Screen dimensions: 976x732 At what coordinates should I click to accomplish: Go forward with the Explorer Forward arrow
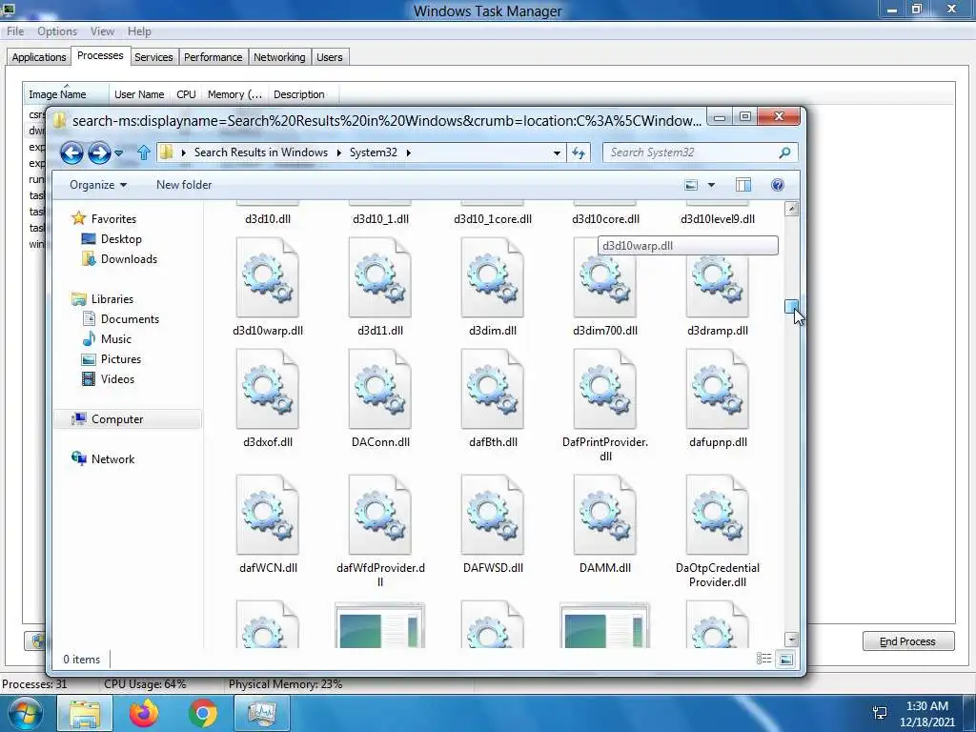click(99, 152)
